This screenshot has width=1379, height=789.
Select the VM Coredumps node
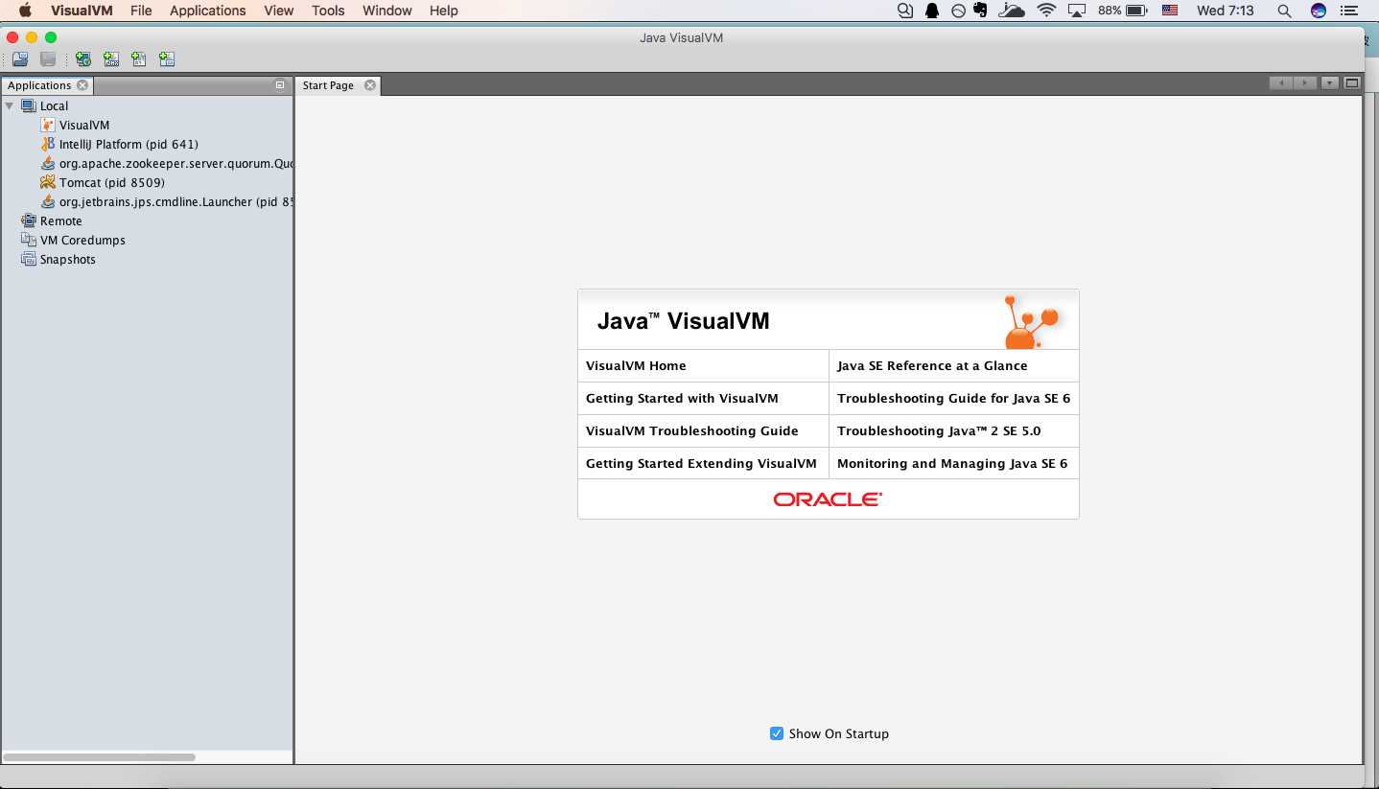(x=82, y=241)
